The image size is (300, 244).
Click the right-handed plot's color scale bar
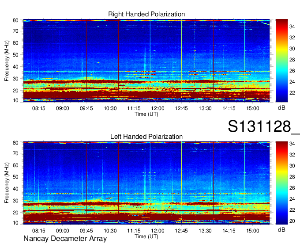pos(281,61)
